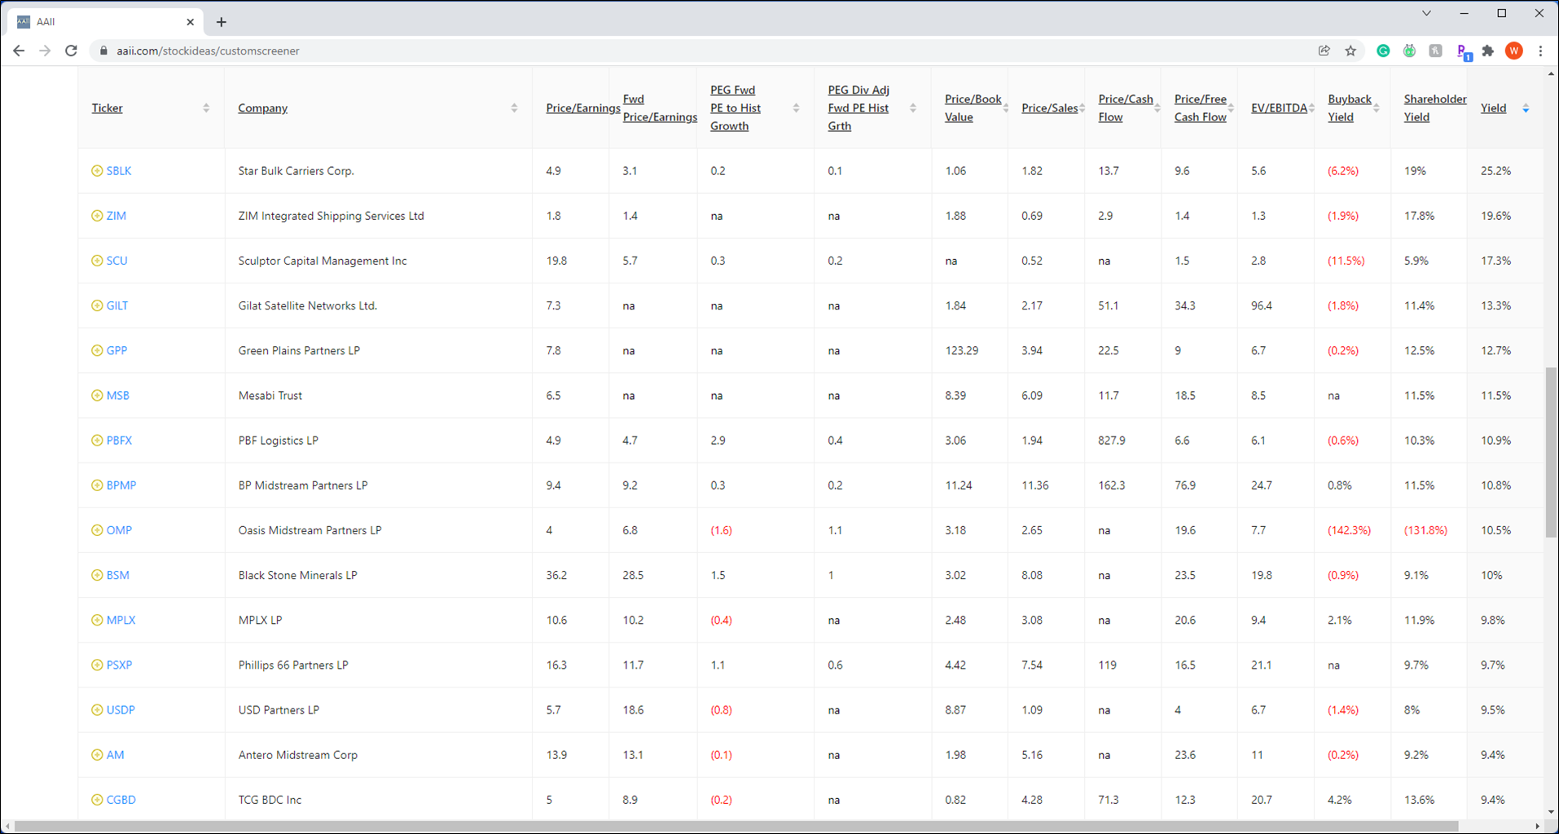The width and height of the screenshot is (1559, 834).
Task: Open Chrome three-dot menu
Action: click(x=1540, y=50)
